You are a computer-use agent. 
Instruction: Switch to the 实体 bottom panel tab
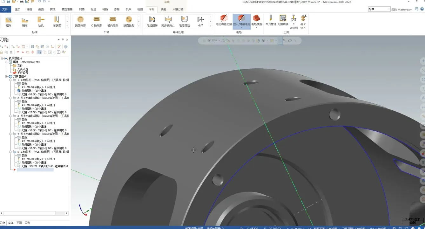point(11,223)
